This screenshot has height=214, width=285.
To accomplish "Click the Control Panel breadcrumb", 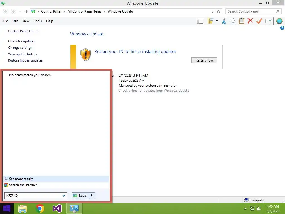I will pyautogui.click(x=51, y=11).
